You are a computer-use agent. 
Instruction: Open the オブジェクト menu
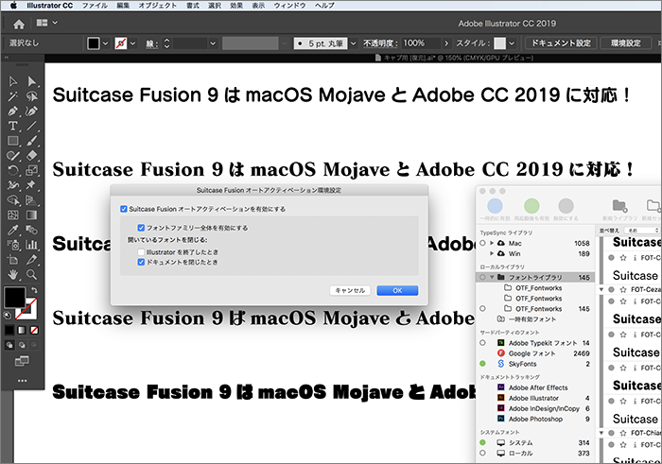[x=158, y=6]
